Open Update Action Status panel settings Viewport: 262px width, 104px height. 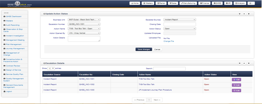(239, 14)
